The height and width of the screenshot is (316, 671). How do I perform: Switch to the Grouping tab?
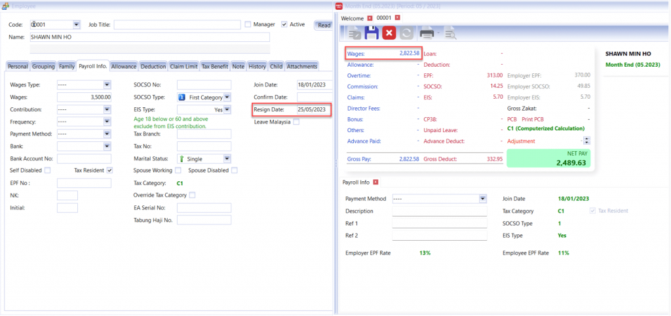tap(43, 66)
